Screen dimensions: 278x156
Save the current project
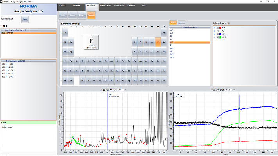point(25,19)
